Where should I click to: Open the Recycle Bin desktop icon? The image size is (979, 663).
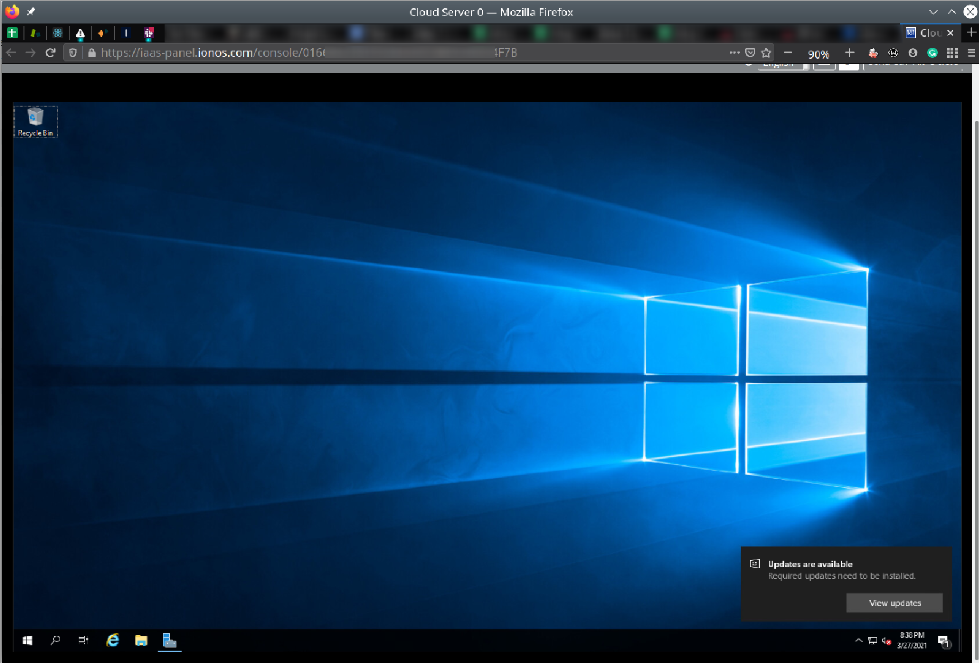(x=35, y=121)
